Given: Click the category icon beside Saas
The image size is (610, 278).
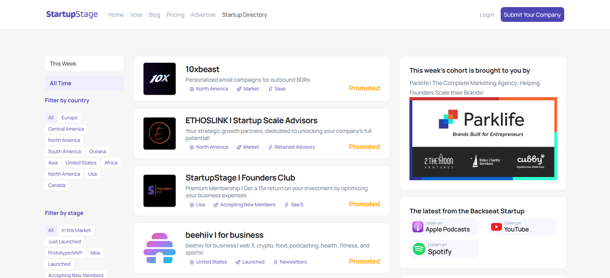Looking at the screenshot, I should pyautogui.click(x=270, y=89).
